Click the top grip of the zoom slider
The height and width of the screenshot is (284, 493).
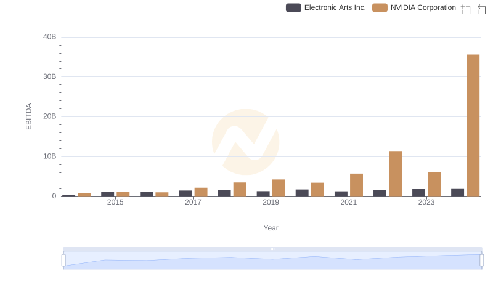[272, 249]
